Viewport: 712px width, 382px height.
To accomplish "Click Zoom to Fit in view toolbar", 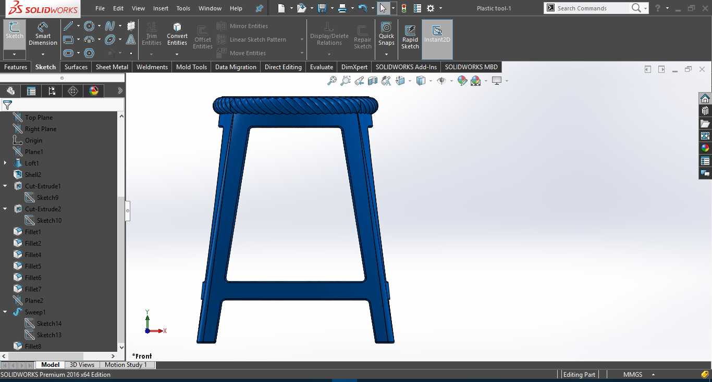I will (332, 81).
